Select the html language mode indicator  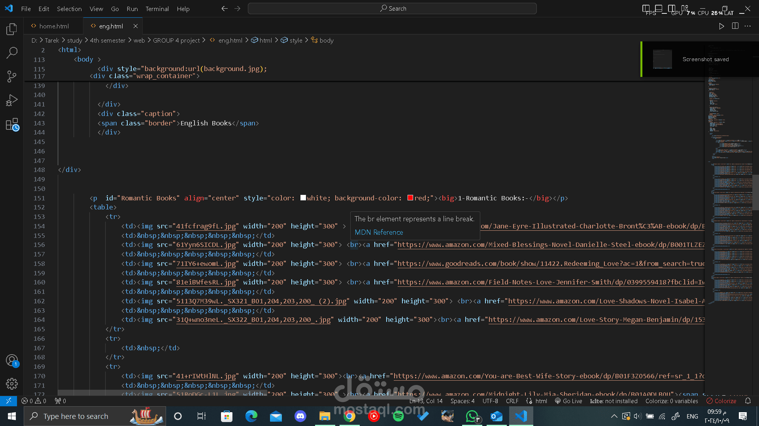pos(541,401)
